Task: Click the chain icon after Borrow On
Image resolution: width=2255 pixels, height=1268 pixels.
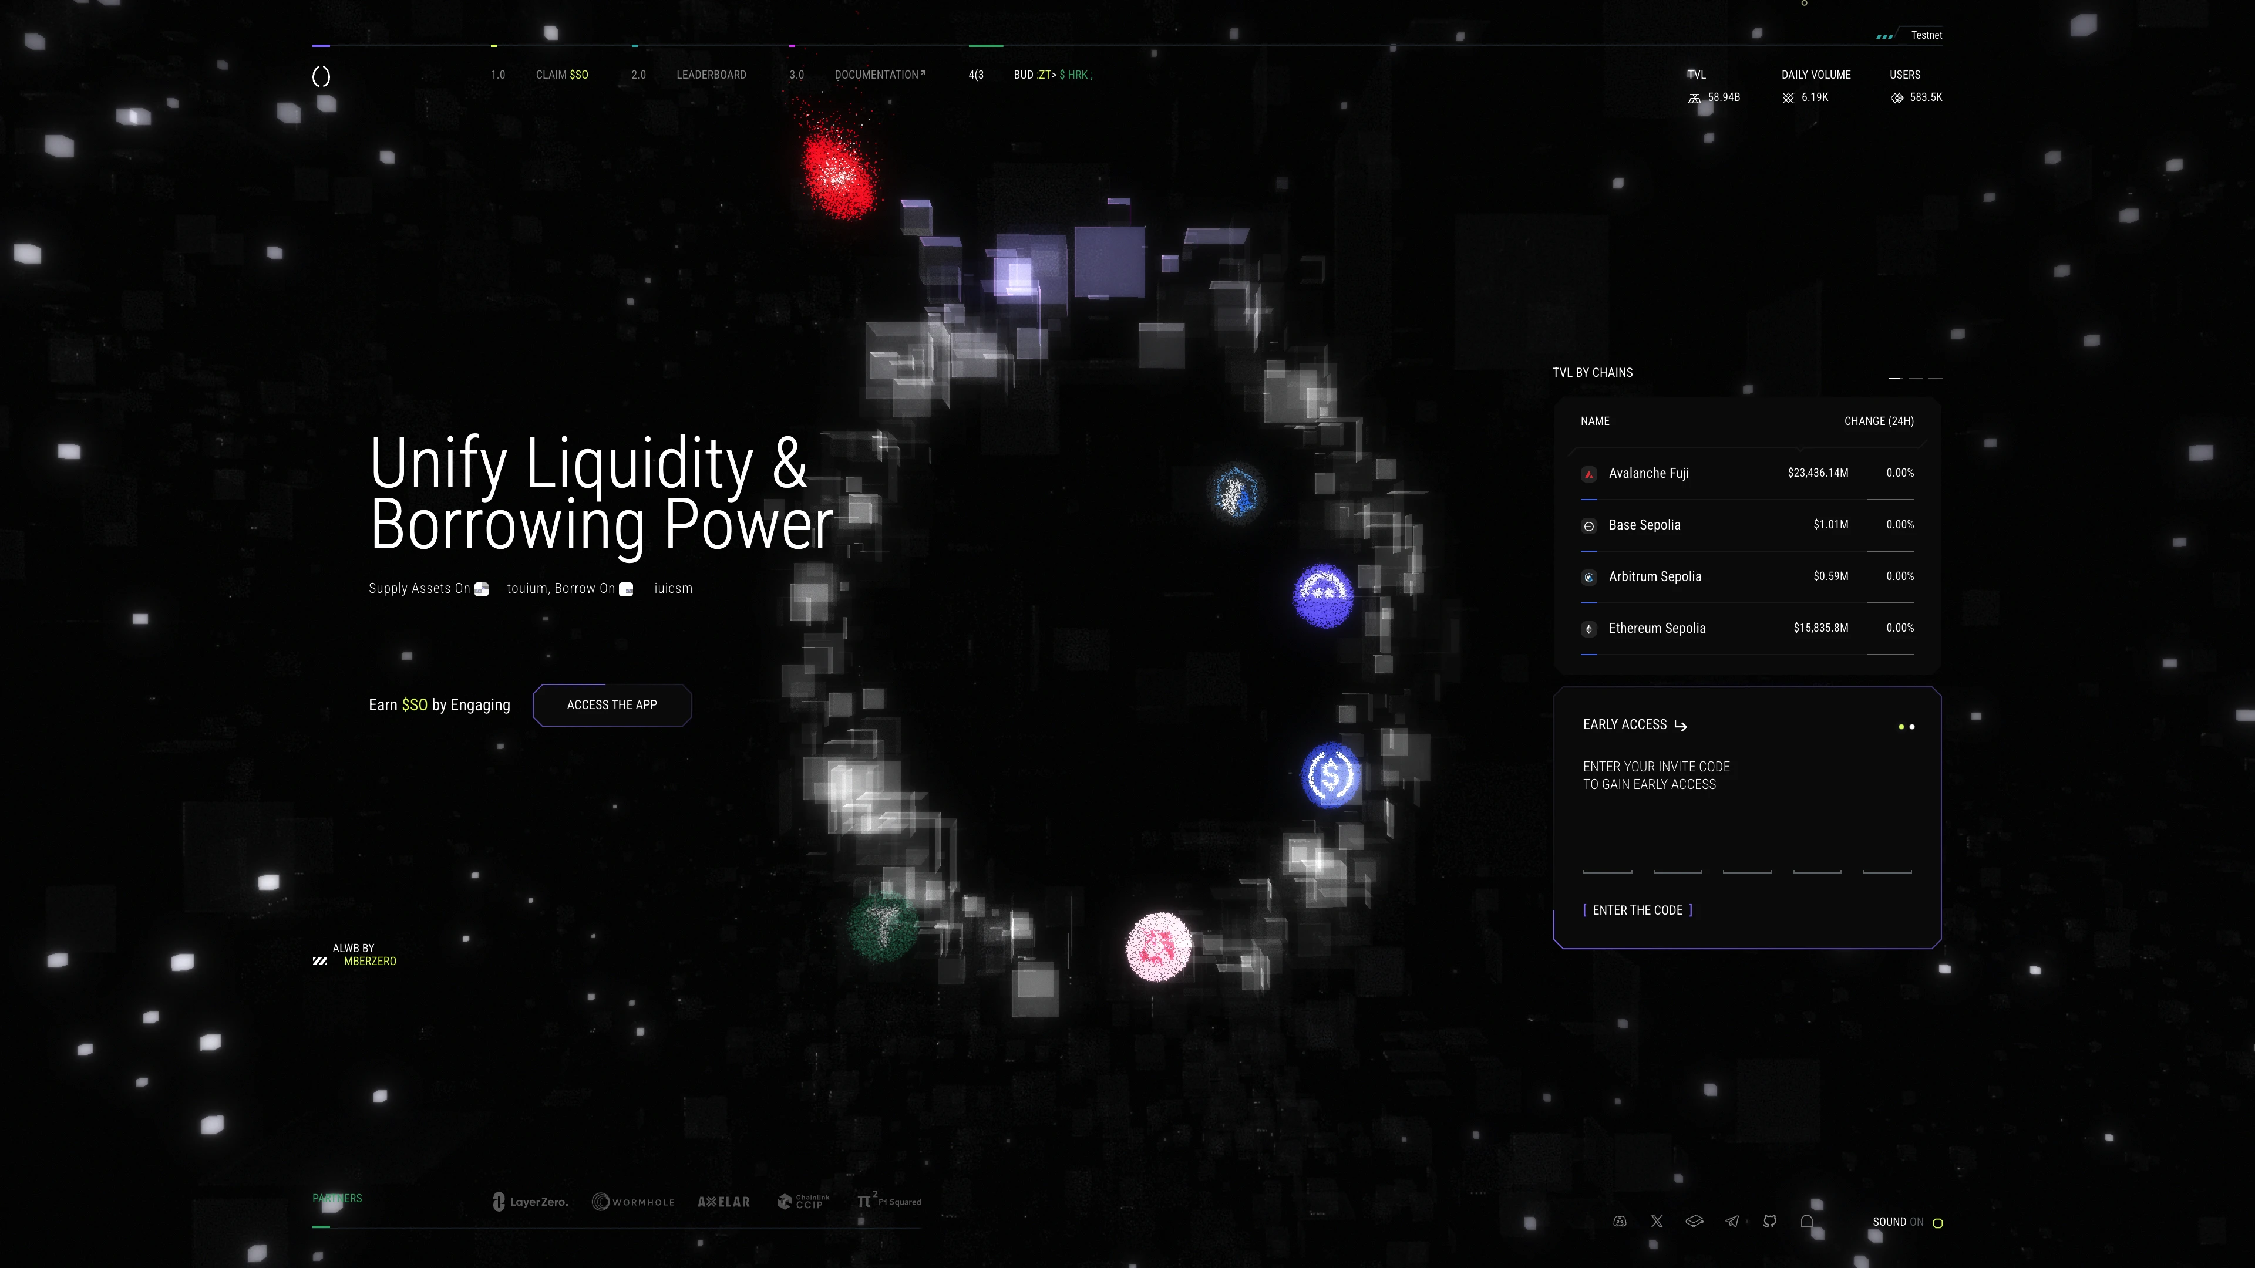Action: coord(627,590)
